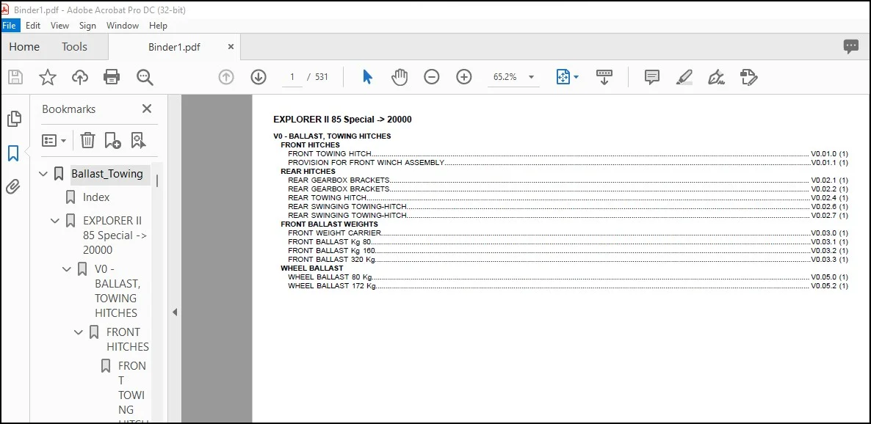Open the bookmarks options dropdown
The width and height of the screenshot is (871, 424).
click(x=54, y=140)
